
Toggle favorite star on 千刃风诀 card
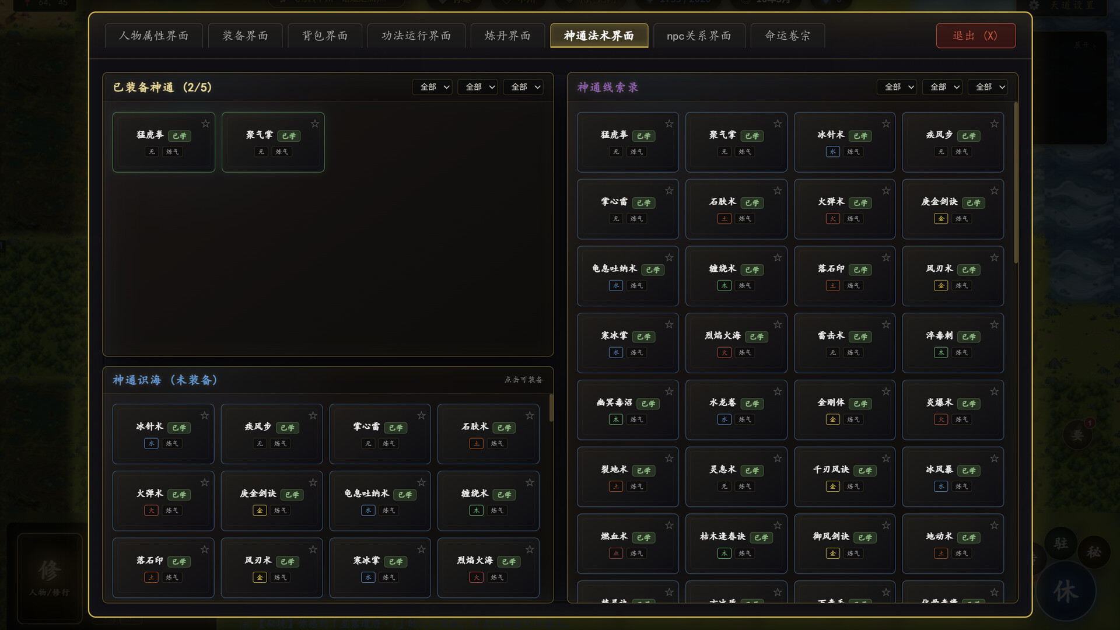[x=886, y=459]
